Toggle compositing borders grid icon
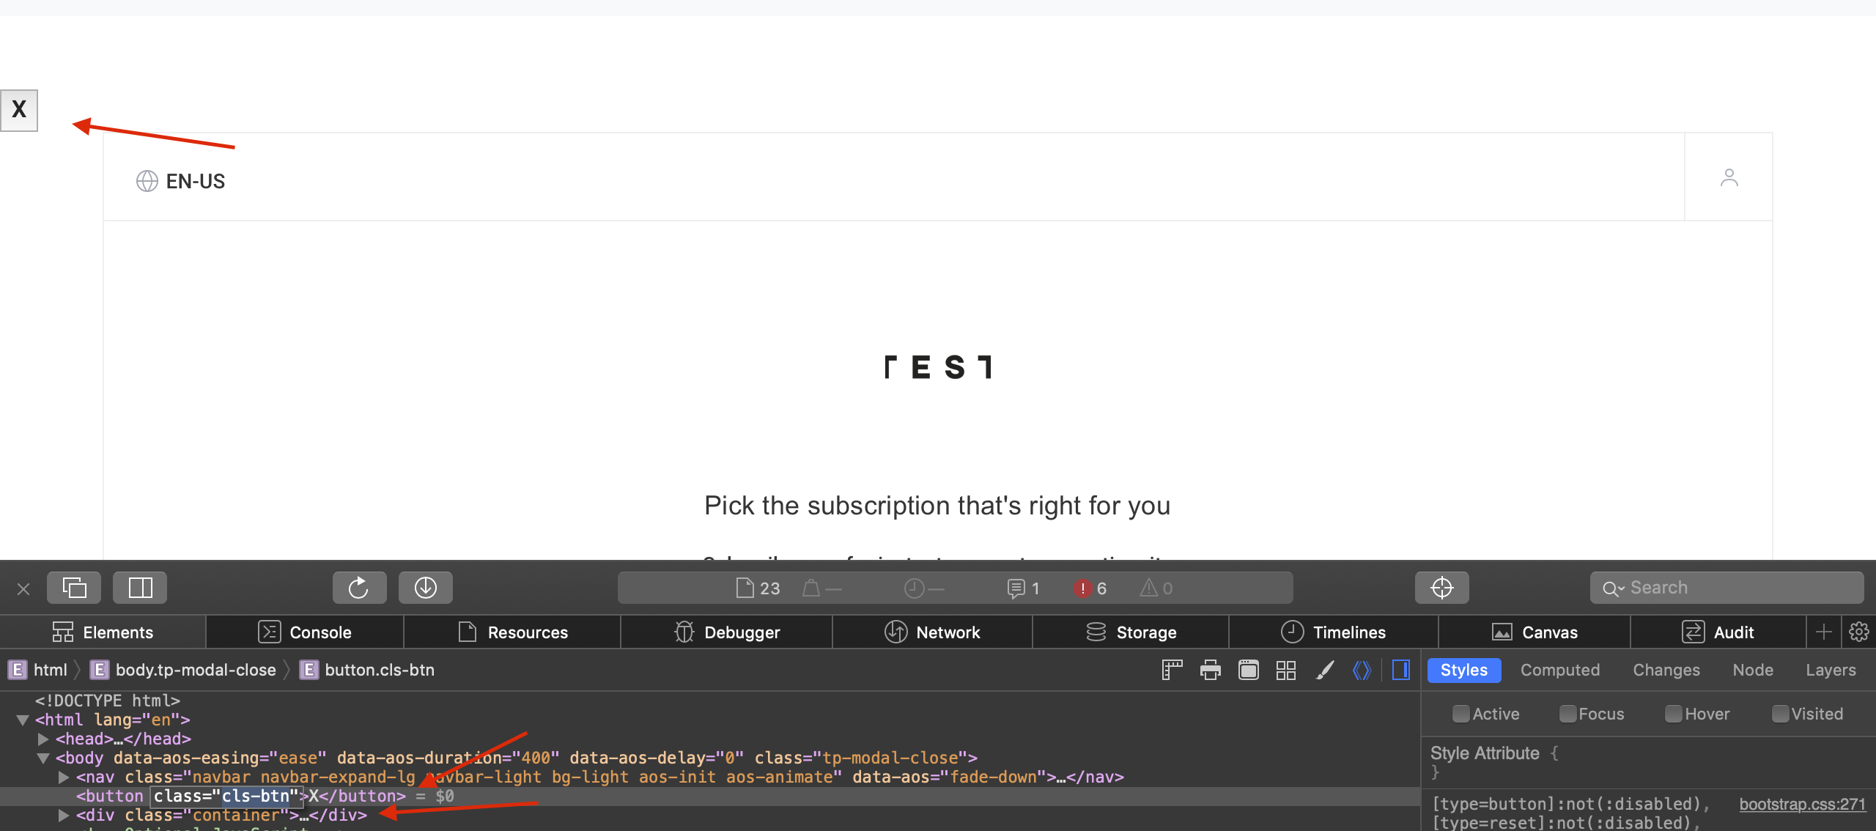This screenshot has height=831, width=1876. (1286, 670)
